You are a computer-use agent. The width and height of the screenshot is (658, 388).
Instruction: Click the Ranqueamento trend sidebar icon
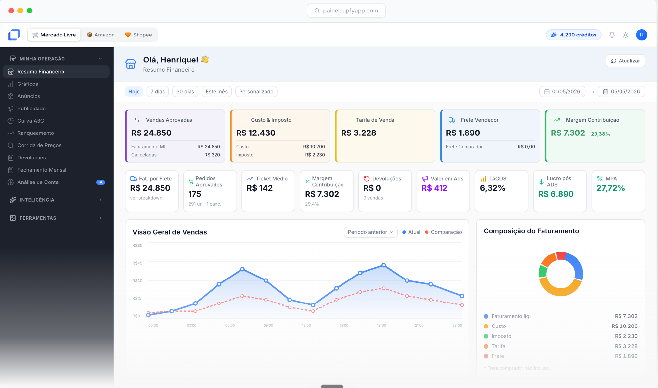tap(11, 133)
